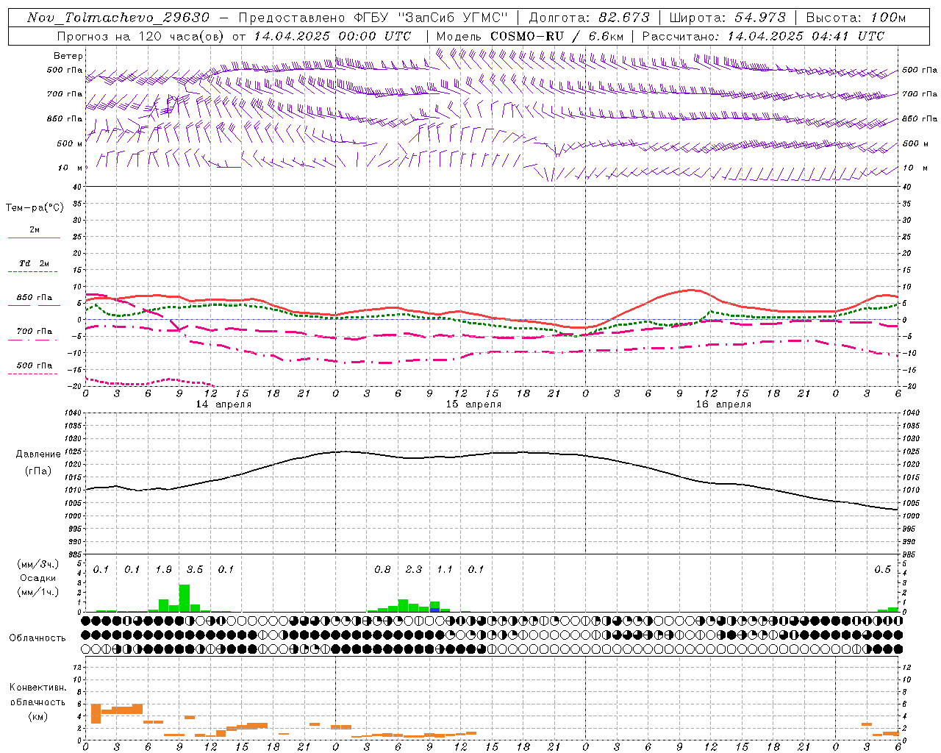
Task: Click the 'Облачность' cloudiness label
Action: [x=37, y=638]
